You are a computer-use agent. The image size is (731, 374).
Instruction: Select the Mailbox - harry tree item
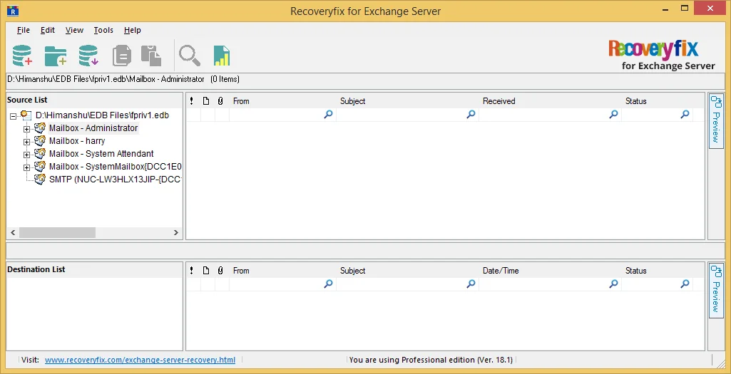coord(77,140)
